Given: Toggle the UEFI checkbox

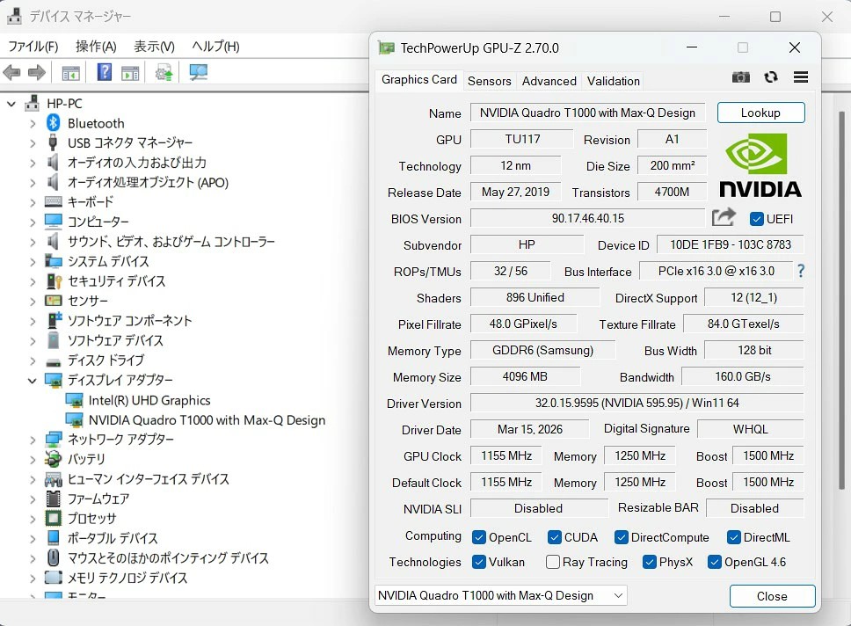Looking at the screenshot, I should click(757, 219).
